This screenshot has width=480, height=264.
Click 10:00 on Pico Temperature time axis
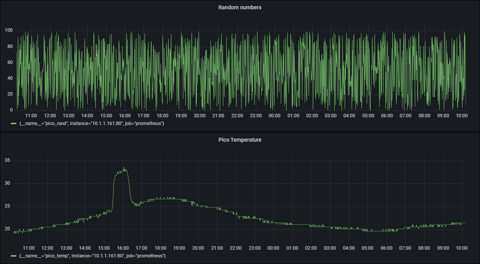coord(461,248)
